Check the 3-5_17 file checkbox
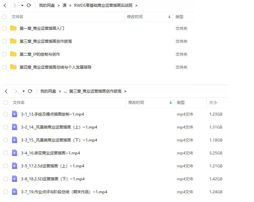This screenshot has height=202, width=254. pos(6,166)
